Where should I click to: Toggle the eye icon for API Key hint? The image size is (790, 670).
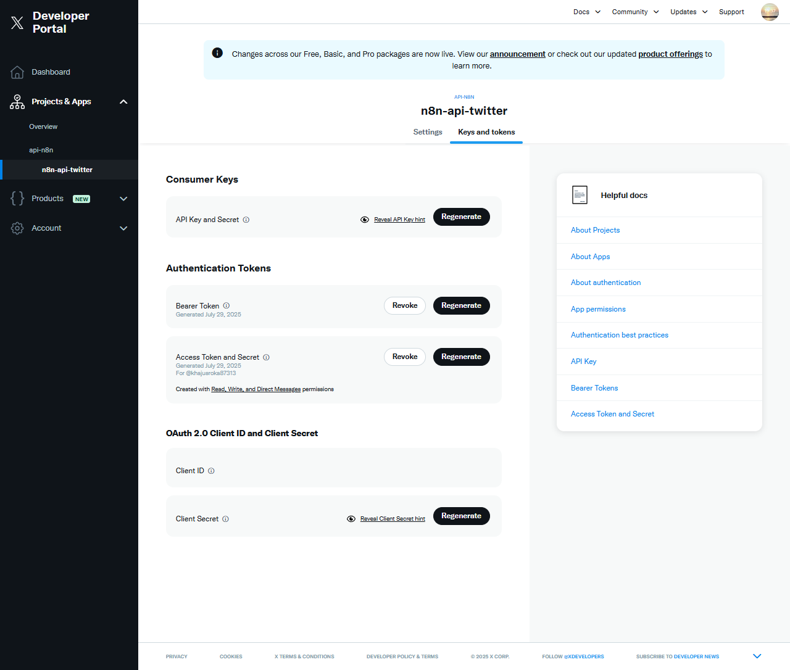365,220
